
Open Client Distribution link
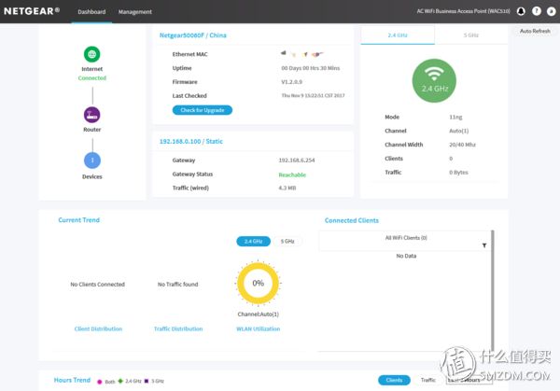98,328
